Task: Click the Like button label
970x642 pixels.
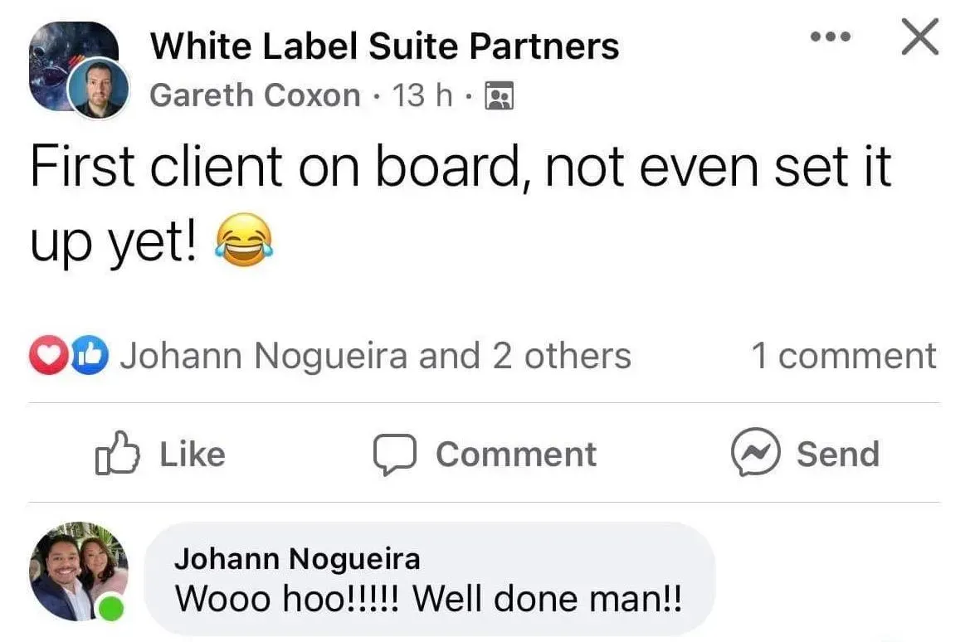Action: tap(193, 455)
